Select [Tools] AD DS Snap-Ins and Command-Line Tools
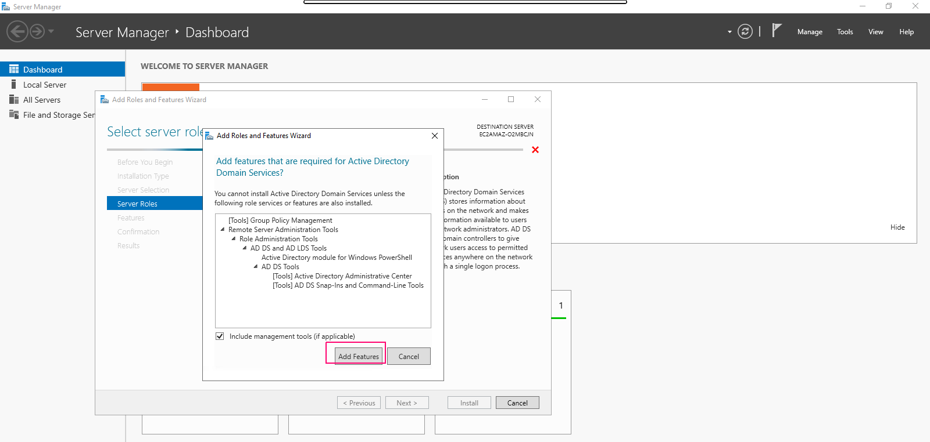930x442 pixels. 348,285
